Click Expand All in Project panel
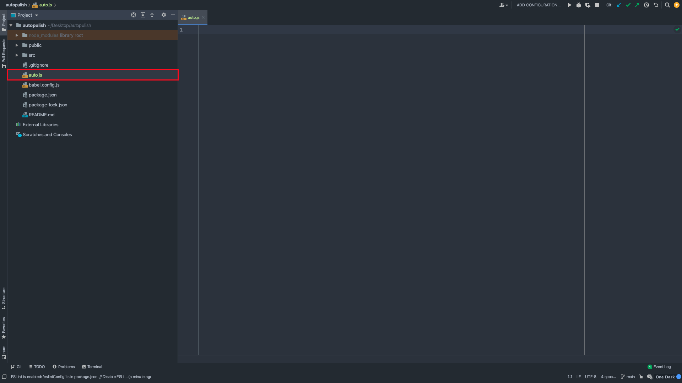Image resolution: width=682 pixels, height=383 pixels. pyautogui.click(x=143, y=15)
